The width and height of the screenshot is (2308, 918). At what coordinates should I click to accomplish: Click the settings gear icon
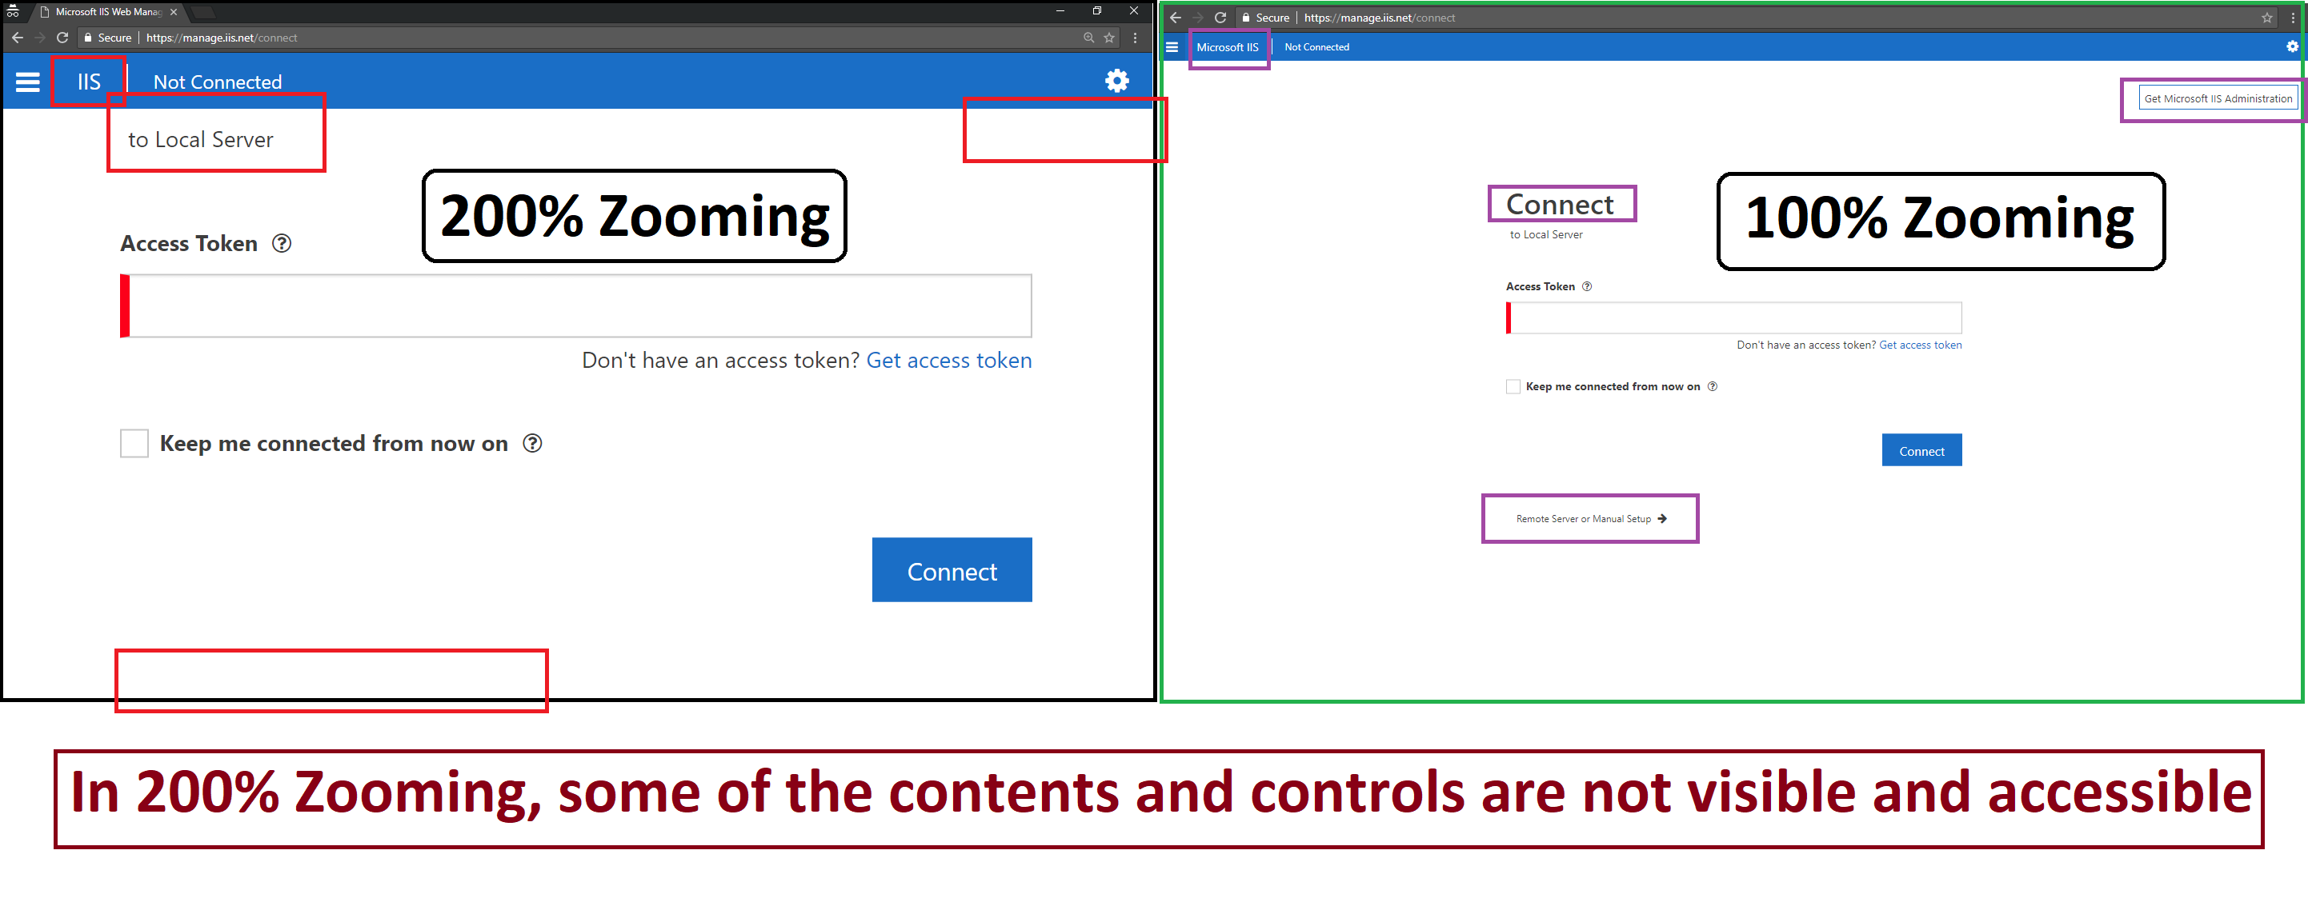click(x=1116, y=81)
